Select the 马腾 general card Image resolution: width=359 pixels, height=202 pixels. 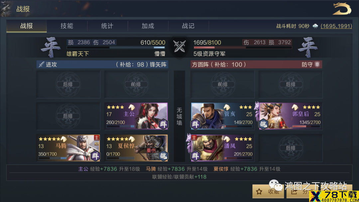(x=68, y=148)
